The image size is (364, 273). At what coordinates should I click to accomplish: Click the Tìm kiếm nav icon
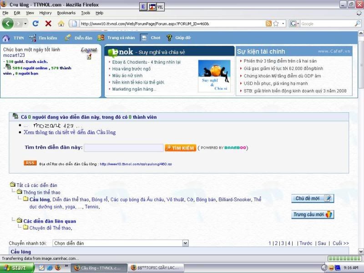click(x=32, y=38)
